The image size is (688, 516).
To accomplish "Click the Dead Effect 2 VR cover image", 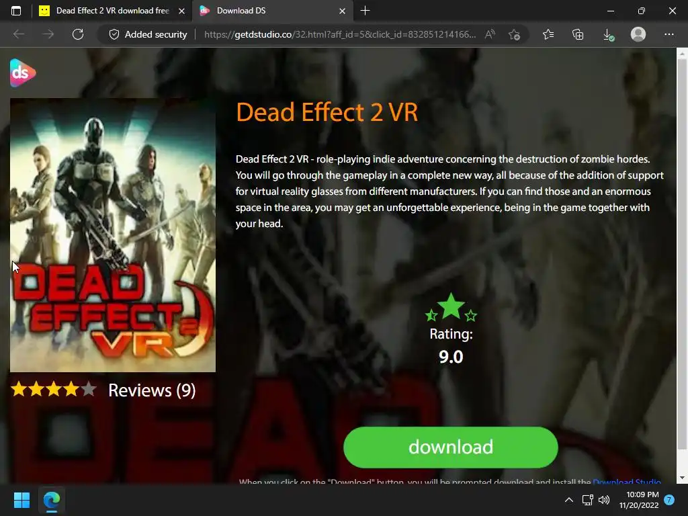I will [113, 235].
